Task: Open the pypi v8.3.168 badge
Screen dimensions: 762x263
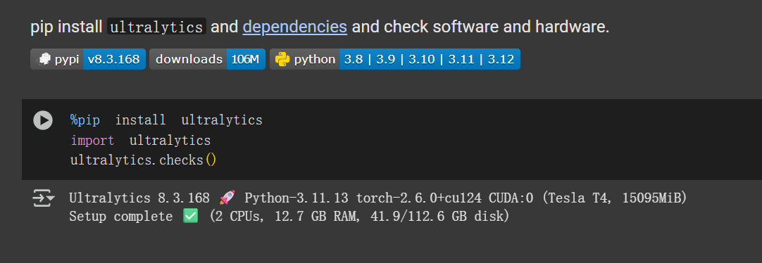Action: coord(88,59)
